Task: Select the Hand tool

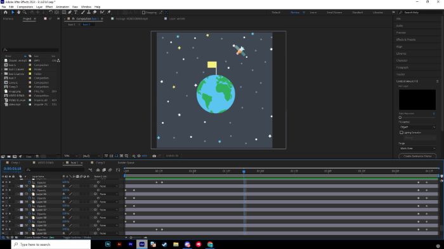Action: pyautogui.click(x=18, y=12)
